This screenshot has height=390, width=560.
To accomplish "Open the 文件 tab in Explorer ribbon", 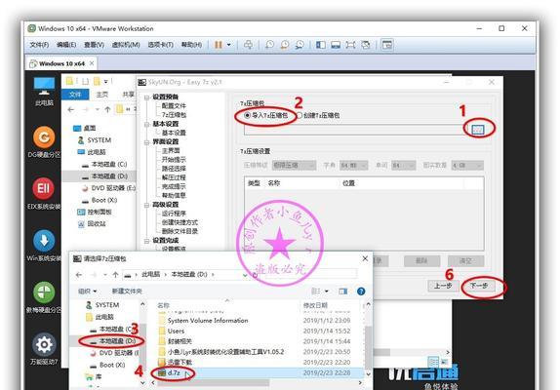I will tap(75, 95).
